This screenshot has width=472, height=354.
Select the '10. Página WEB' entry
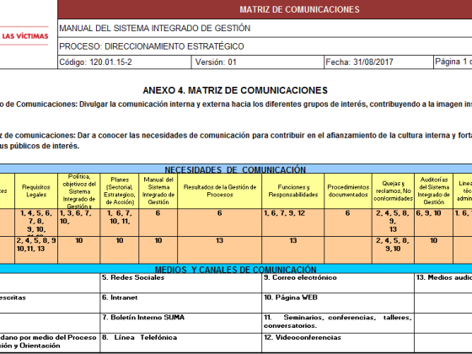(338, 303)
